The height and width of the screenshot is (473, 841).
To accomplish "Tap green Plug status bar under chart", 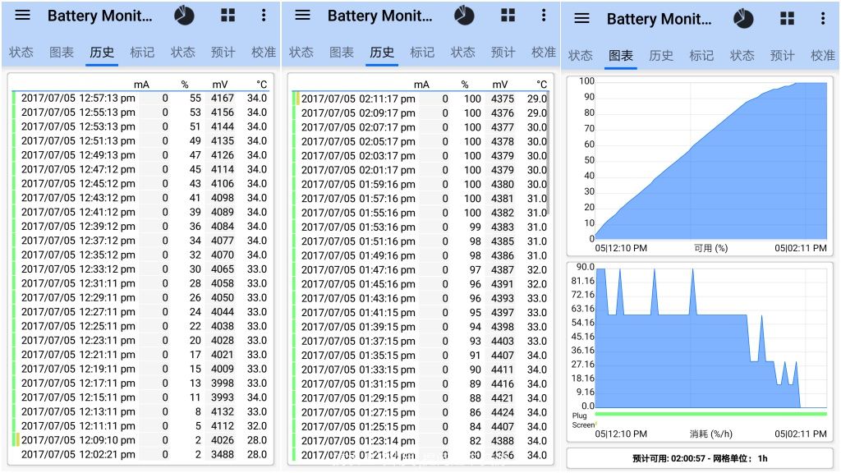I will (710, 414).
